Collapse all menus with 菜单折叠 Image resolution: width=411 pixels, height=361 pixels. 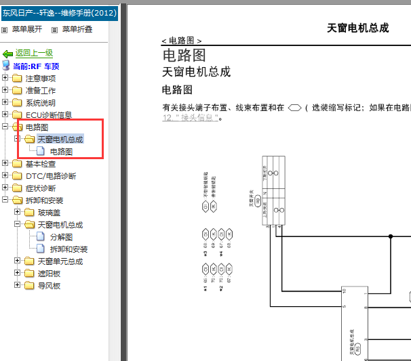[x=77, y=29]
